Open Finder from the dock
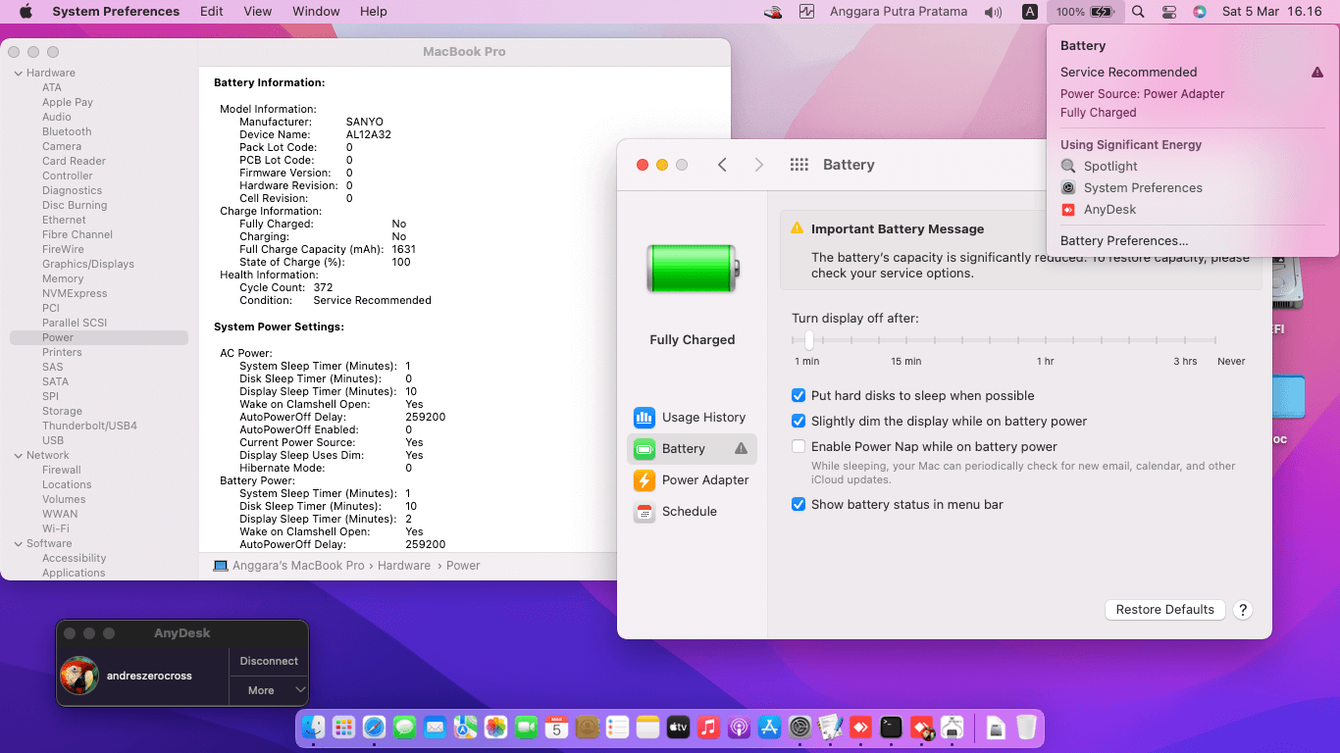 click(313, 727)
